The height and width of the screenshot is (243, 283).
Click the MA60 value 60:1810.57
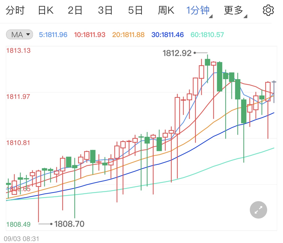(x=207, y=35)
